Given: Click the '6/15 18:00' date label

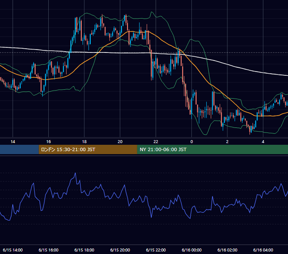Looking at the screenshot, I should 84,250.
